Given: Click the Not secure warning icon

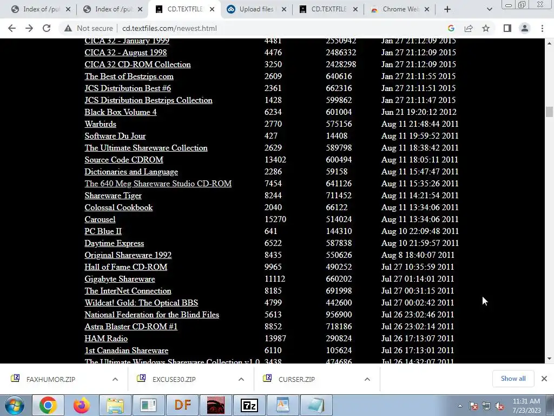Looking at the screenshot, I should [x=68, y=28].
